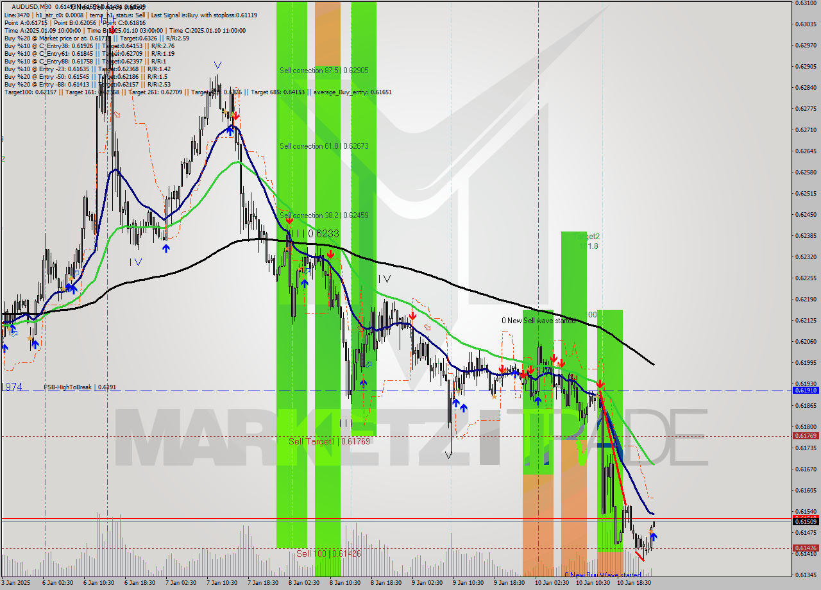Viewport: 821px width, 590px height.
Task: Click the 0.62905 price scale label
Action: (x=806, y=66)
